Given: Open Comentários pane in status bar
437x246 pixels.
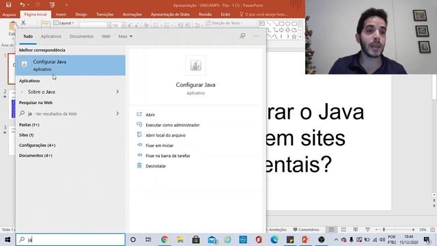Looking at the screenshot, I should point(306,230).
